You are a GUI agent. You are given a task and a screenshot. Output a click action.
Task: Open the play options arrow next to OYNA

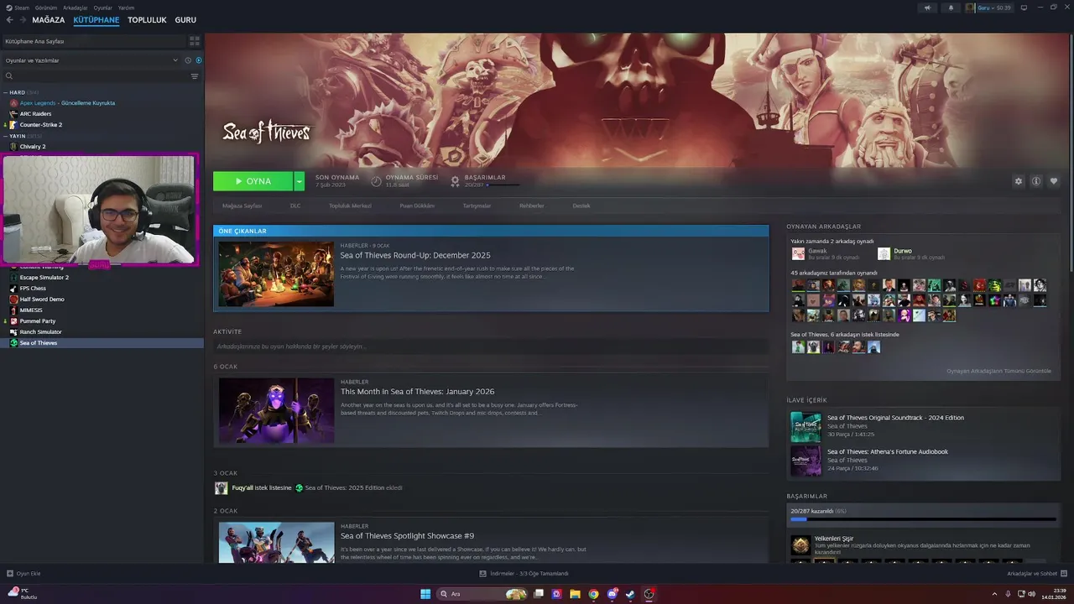[x=300, y=181]
